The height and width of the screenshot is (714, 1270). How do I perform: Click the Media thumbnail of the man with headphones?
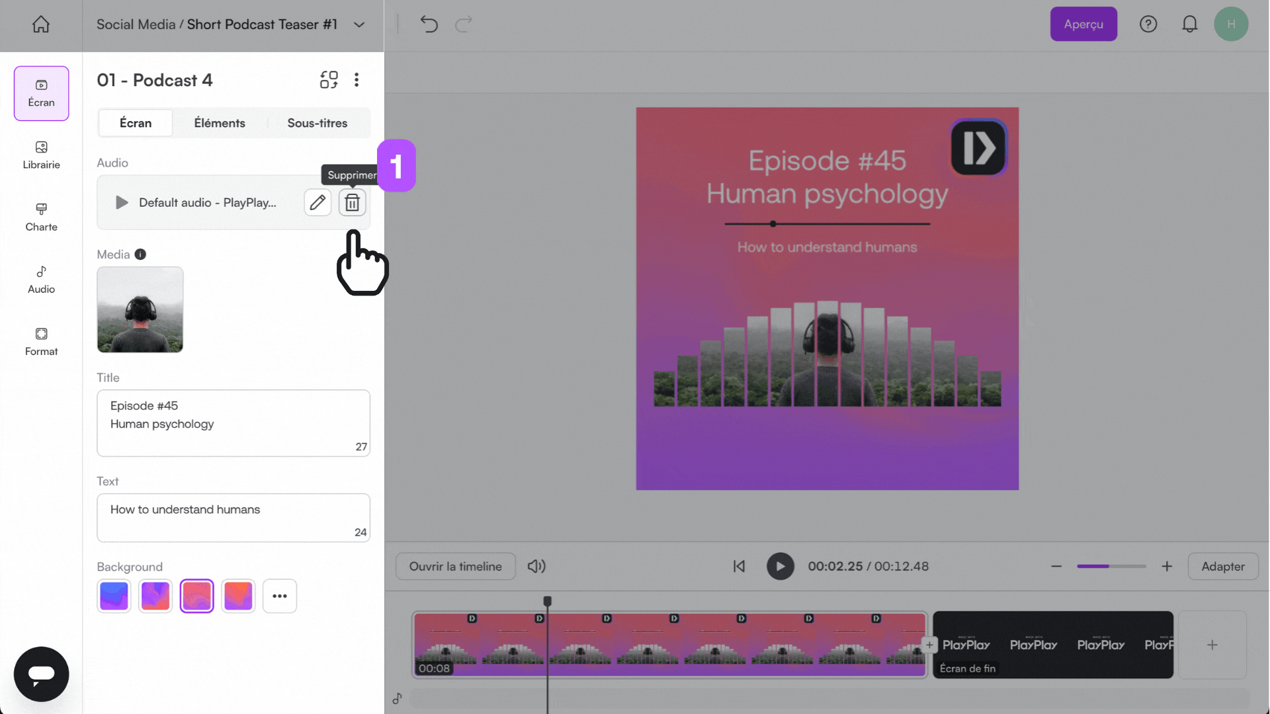140,309
